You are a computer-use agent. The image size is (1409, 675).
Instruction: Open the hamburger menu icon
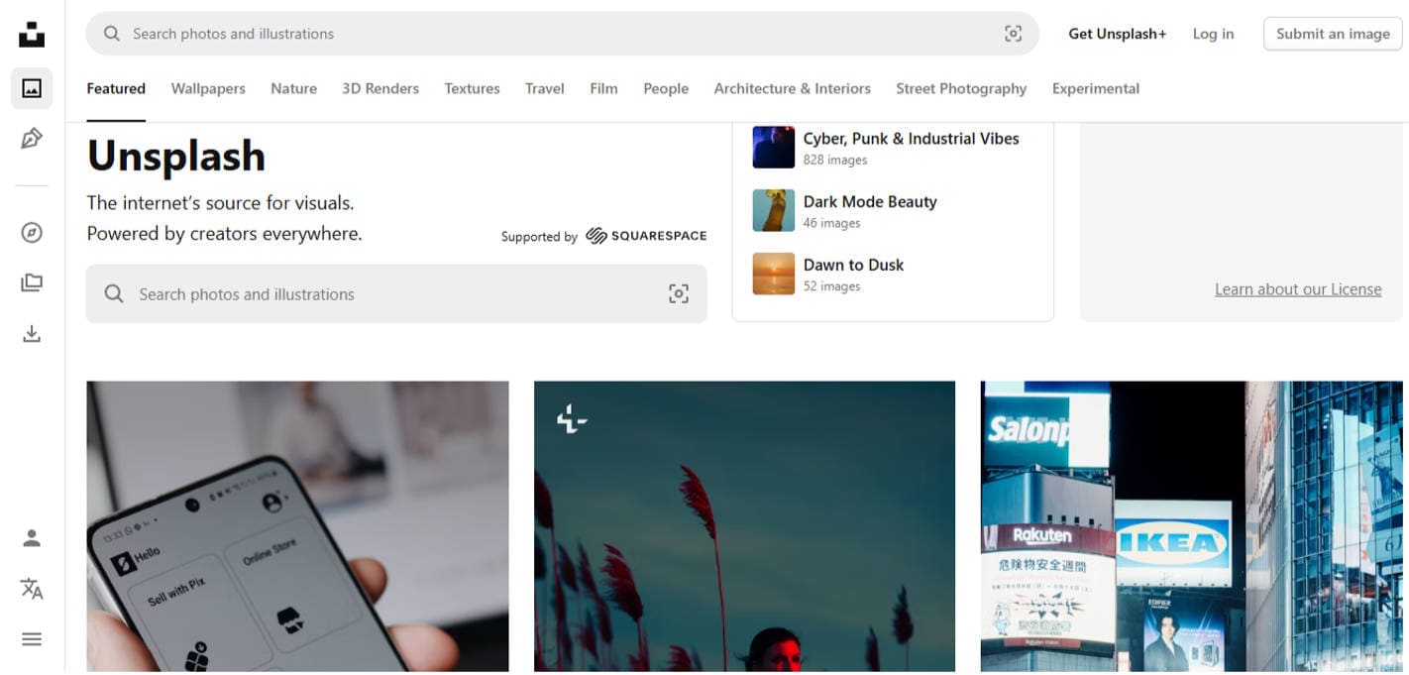32,639
